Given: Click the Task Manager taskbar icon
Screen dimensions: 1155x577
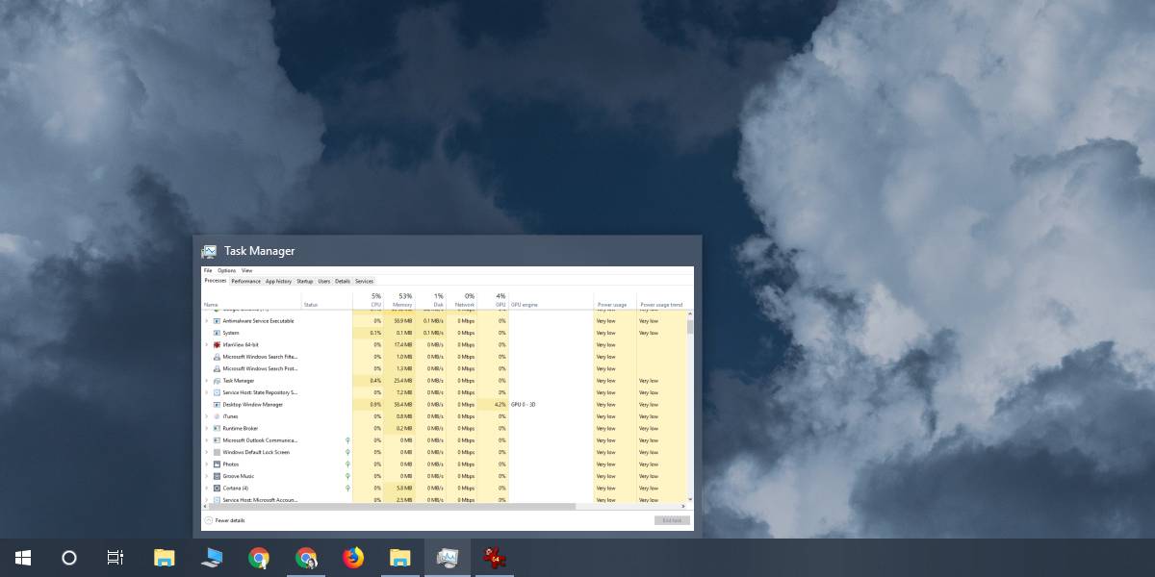Looking at the screenshot, I should click(448, 558).
